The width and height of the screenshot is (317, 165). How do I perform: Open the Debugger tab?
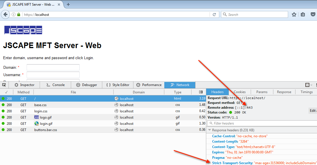(86, 85)
